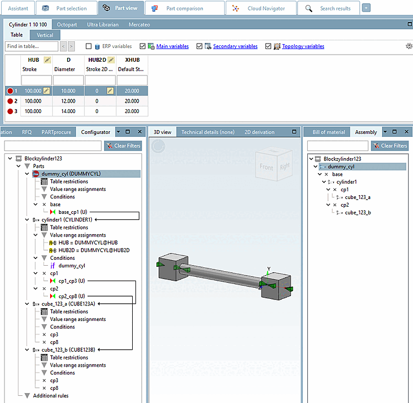The width and height of the screenshot is (413, 403).
Task: Switch to the Part comparison tab
Action: tap(184, 8)
